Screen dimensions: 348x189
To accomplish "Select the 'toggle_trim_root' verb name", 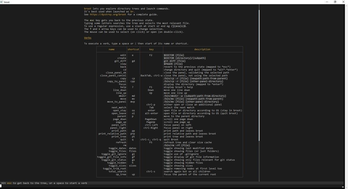I will [x=114, y=169].
